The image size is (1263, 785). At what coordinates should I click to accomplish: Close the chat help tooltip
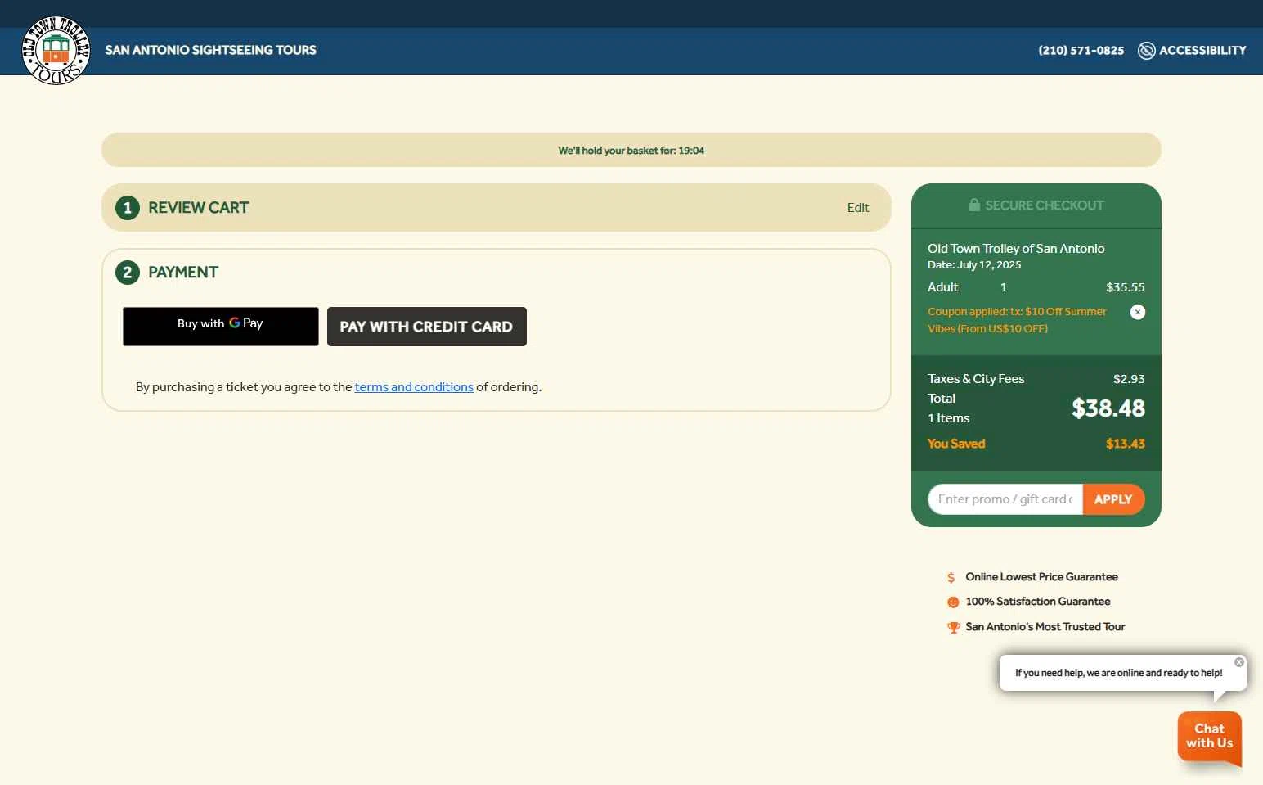(x=1239, y=662)
